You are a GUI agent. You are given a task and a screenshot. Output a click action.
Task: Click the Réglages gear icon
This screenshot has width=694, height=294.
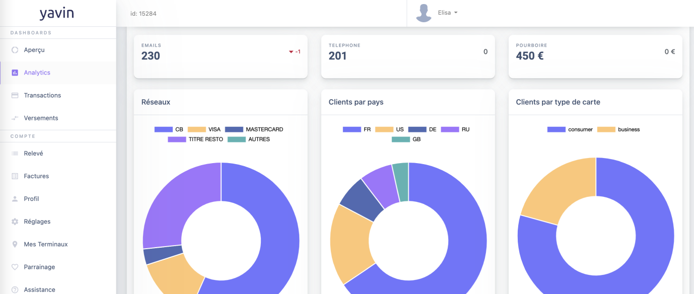pos(15,222)
